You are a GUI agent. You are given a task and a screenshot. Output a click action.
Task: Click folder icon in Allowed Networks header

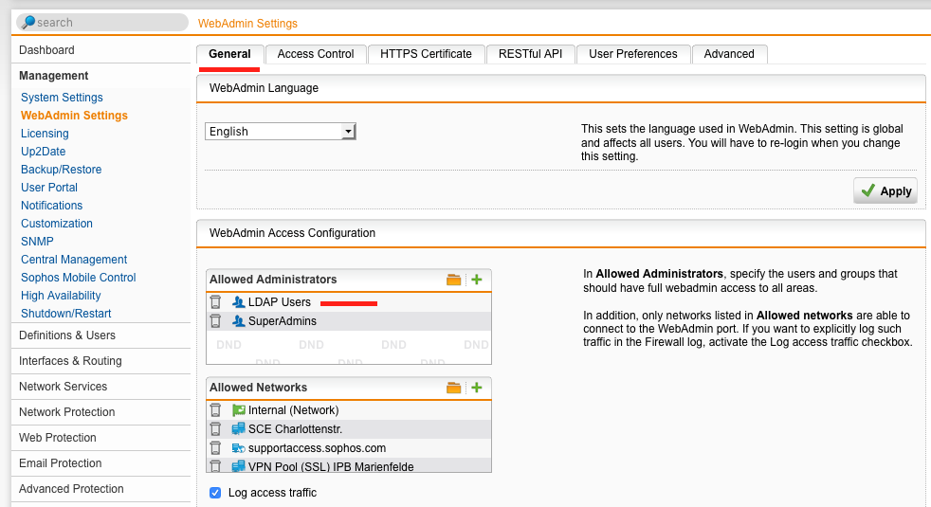pos(453,388)
